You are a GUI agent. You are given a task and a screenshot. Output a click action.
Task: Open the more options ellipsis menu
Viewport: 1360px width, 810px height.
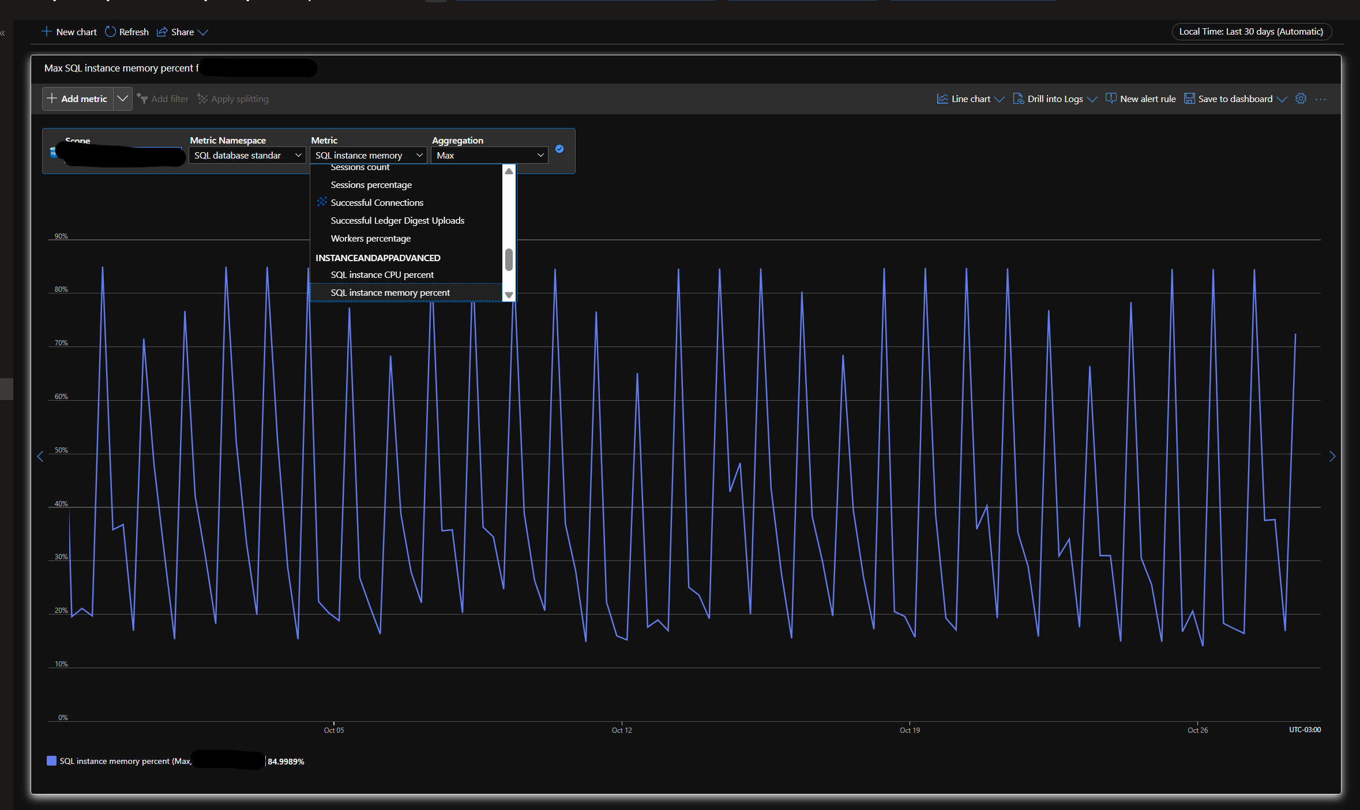(1321, 99)
